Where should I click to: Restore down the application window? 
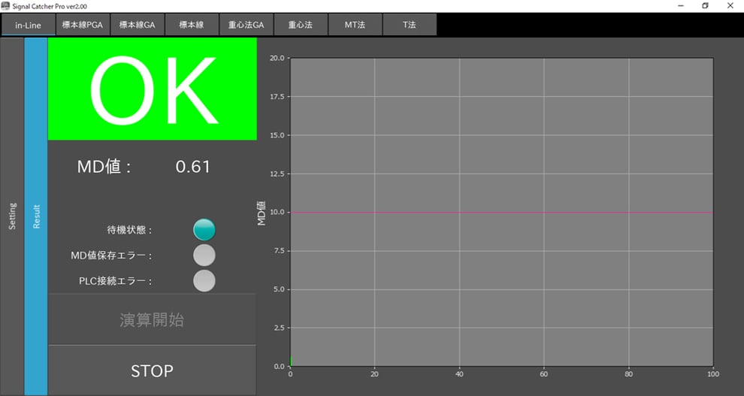tap(705, 6)
